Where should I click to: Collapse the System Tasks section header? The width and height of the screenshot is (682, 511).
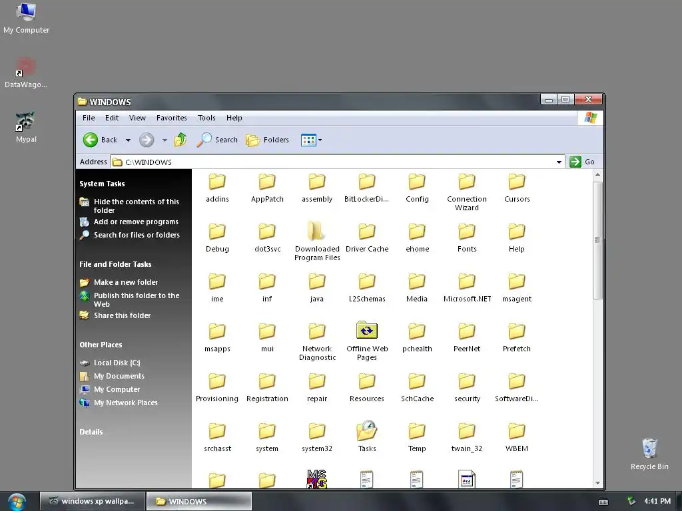102,184
